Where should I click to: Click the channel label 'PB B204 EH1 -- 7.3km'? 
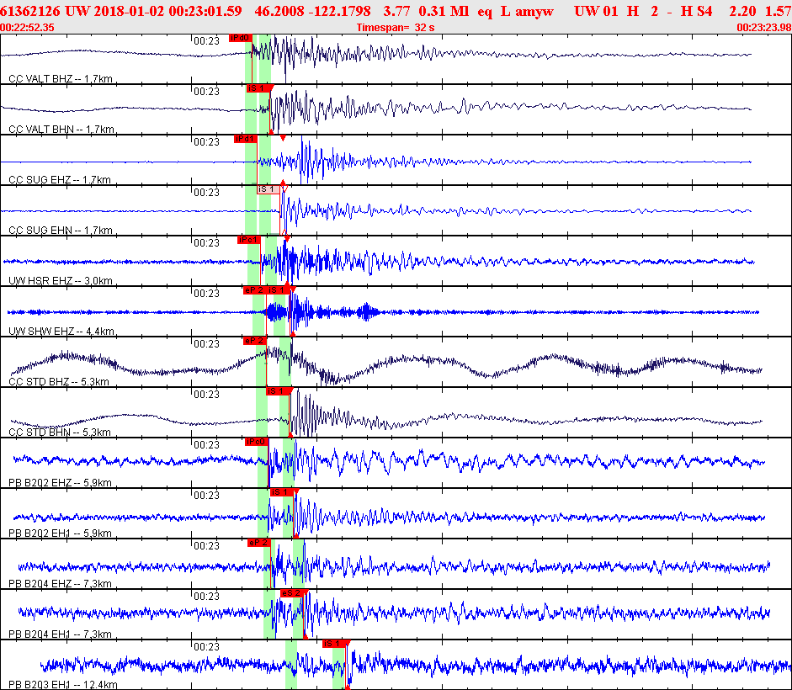[x=60, y=634]
